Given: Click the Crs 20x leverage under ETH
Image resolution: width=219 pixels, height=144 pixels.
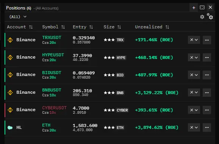Looking at the screenshot, I should [49, 130].
